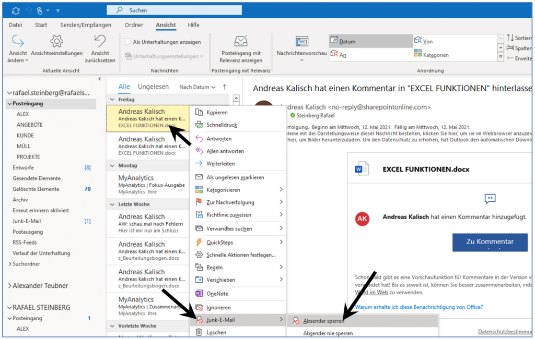Arrange messages by Datum
Screen dimensions: 535x339
(371, 41)
